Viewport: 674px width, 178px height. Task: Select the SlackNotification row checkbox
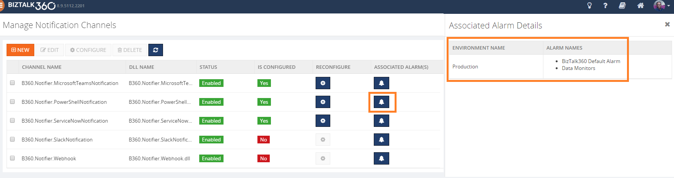[12, 139]
